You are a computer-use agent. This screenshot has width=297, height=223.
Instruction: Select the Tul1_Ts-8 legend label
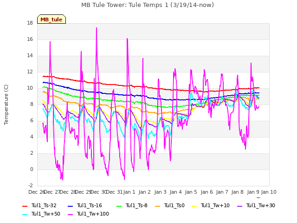click(136, 205)
